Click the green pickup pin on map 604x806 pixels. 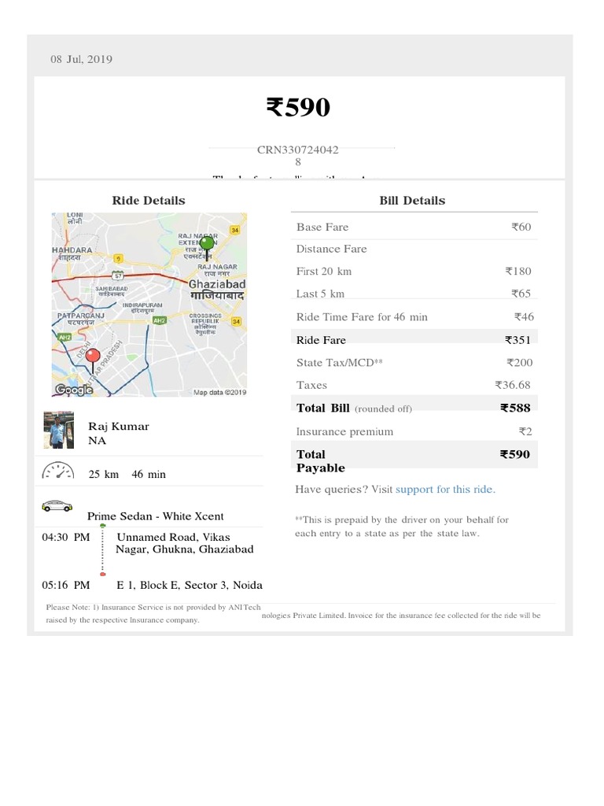click(x=207, y=246)
